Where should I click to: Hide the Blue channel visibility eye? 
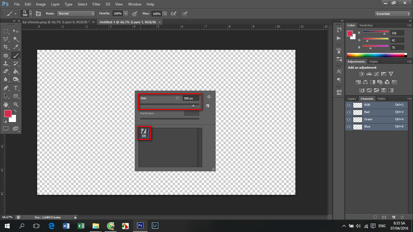[349, 127]
